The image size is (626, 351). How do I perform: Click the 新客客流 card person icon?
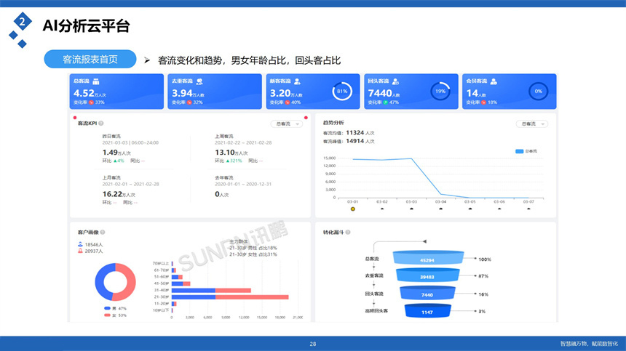[297, 81]
